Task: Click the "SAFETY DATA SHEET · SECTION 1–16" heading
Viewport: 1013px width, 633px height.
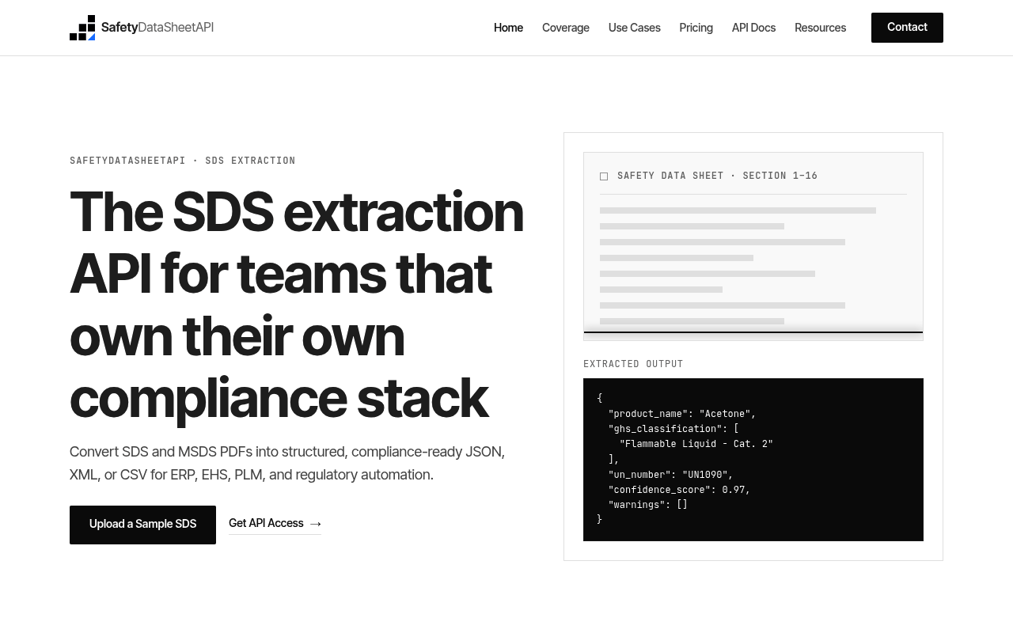Action: point(717,176)
